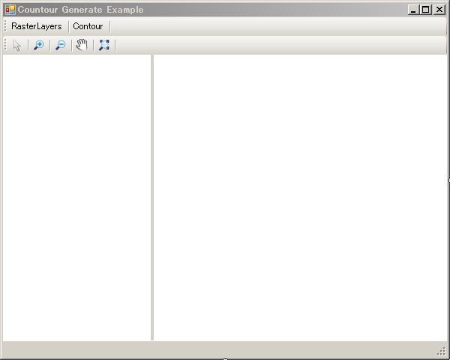Click the menu strip's dotted grip handle

coord(5,26)
